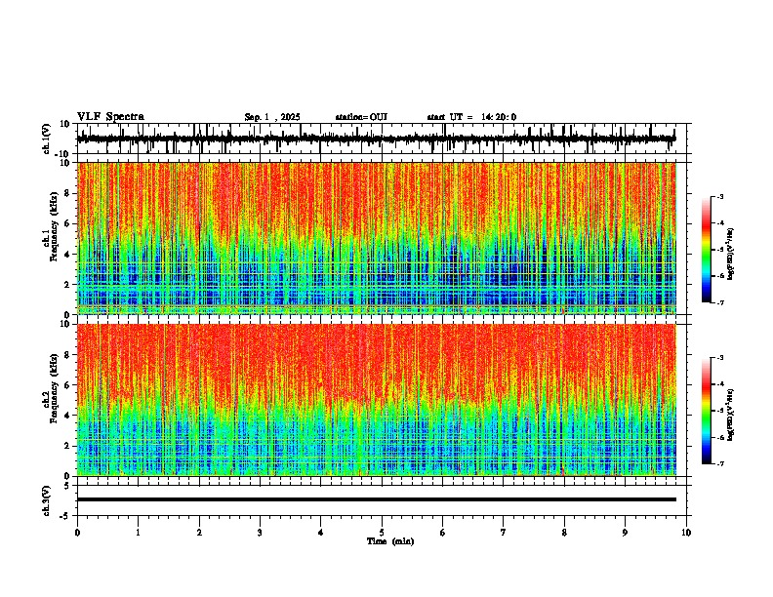Click the ch.1 waveform trace panel
Viewport: 773px width, 597px height.
click(384, 139)
